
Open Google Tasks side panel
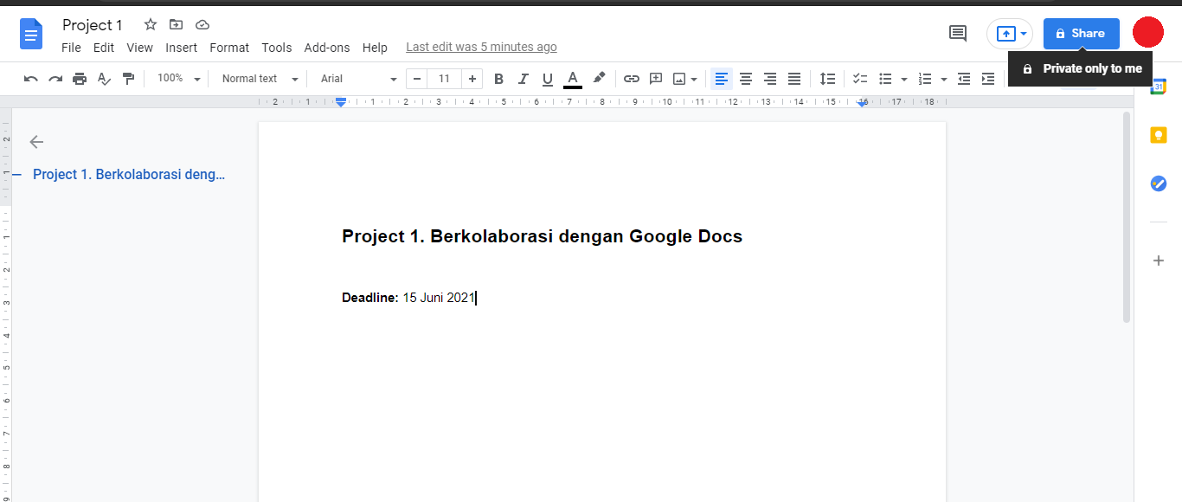[x=1159, y=183]
